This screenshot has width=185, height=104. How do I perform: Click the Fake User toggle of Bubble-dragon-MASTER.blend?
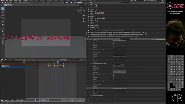pos(119,72)
